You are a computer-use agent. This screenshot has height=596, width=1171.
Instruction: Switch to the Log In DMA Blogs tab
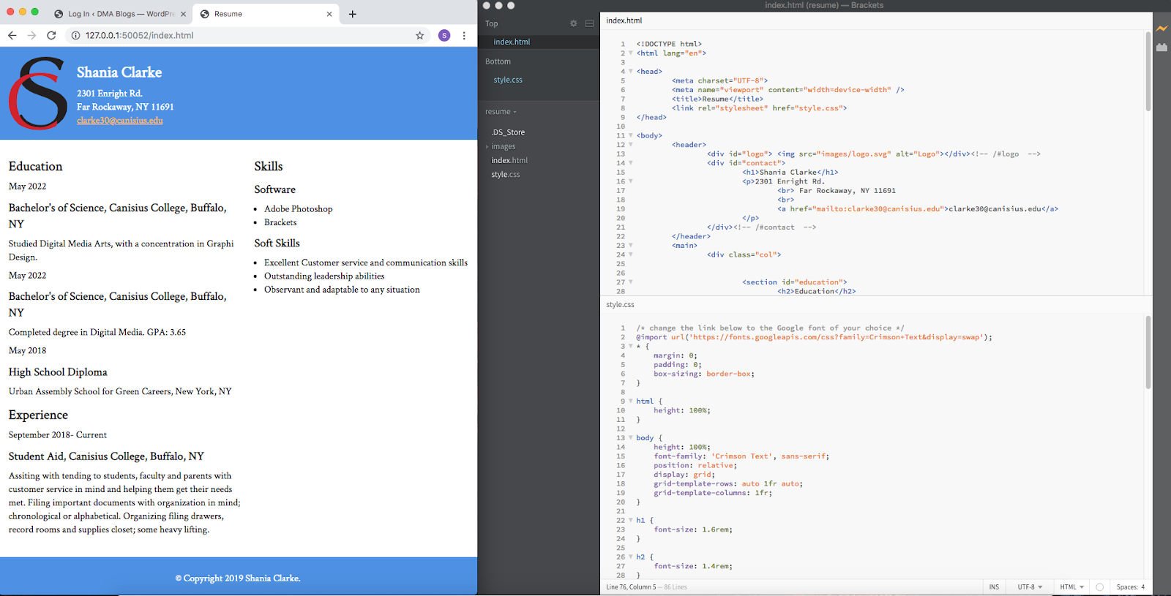click(119, 14)
